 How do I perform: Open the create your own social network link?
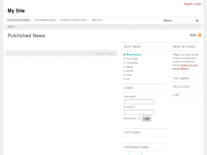pos(185,67)
